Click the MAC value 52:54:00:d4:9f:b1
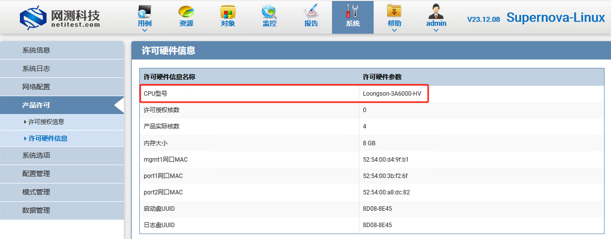 coord(386,160)
